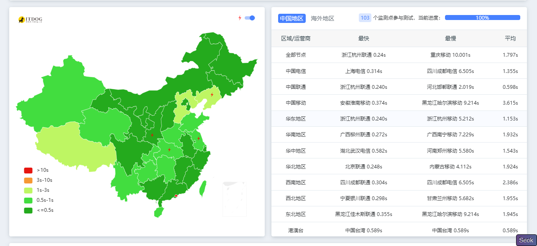537x246 pixels.
Task: Click the 100% progress bar
Action: click(482, 18)
